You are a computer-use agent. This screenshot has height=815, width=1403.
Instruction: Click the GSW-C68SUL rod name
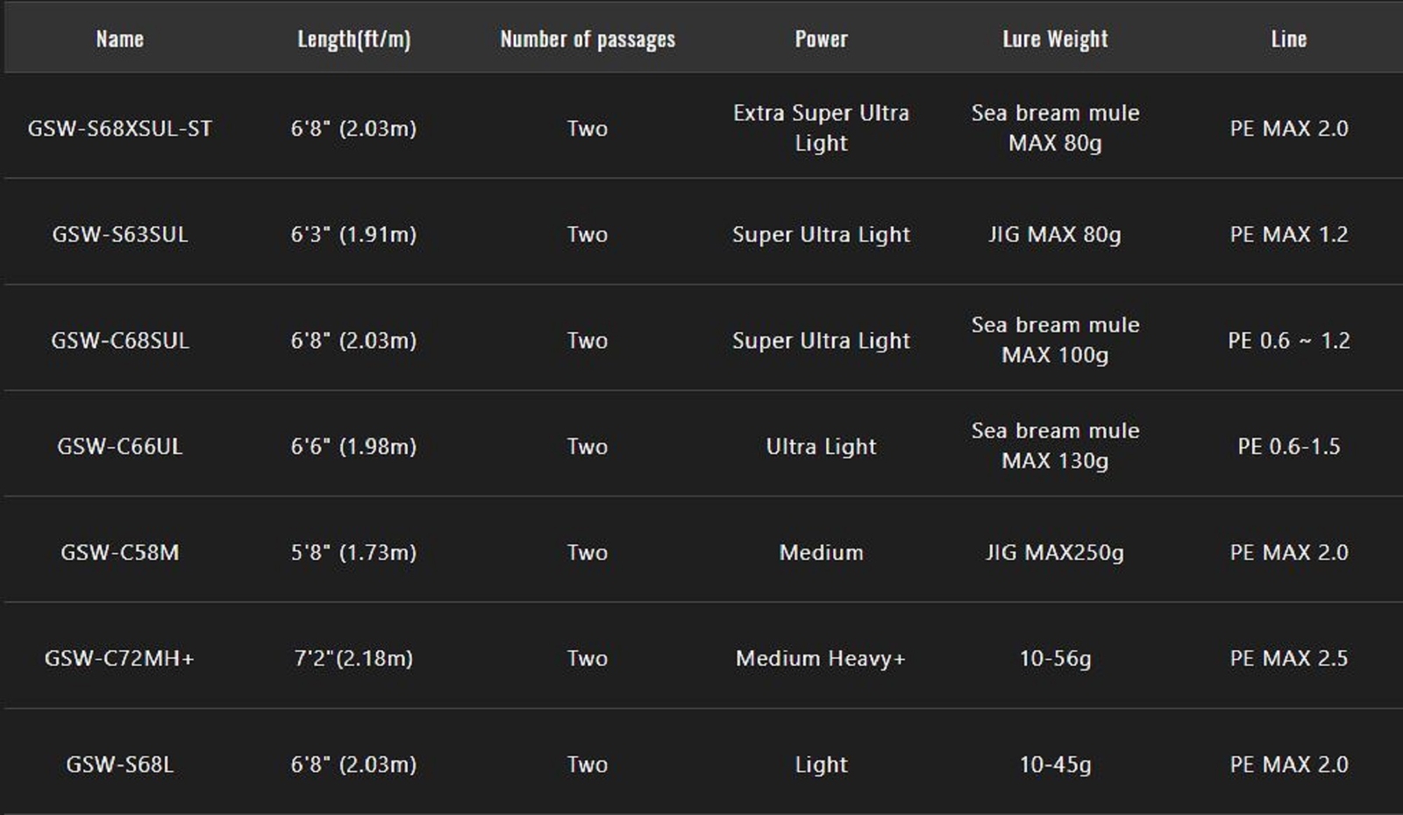click(119, 340)
